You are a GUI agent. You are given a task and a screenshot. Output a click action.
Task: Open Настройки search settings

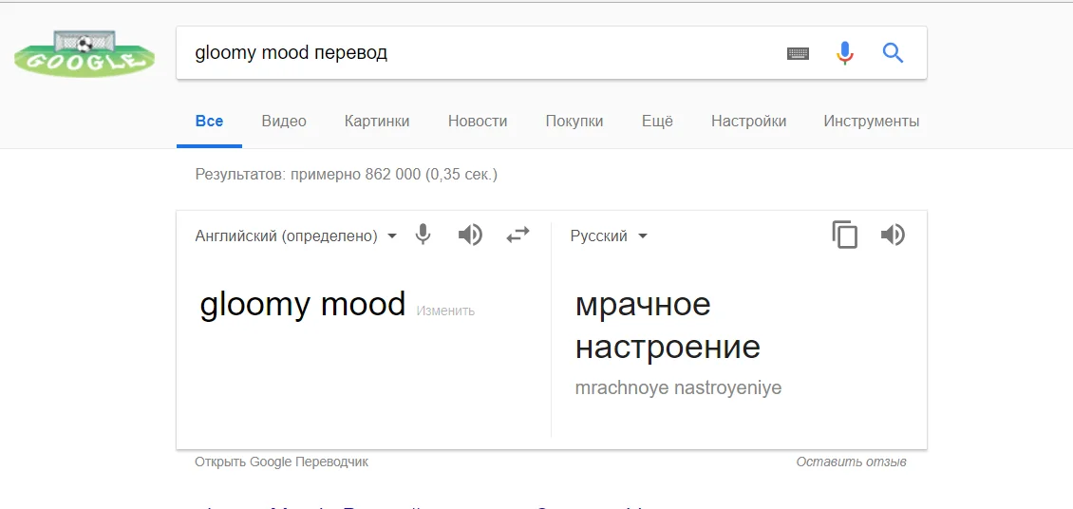tap(748, 122)
